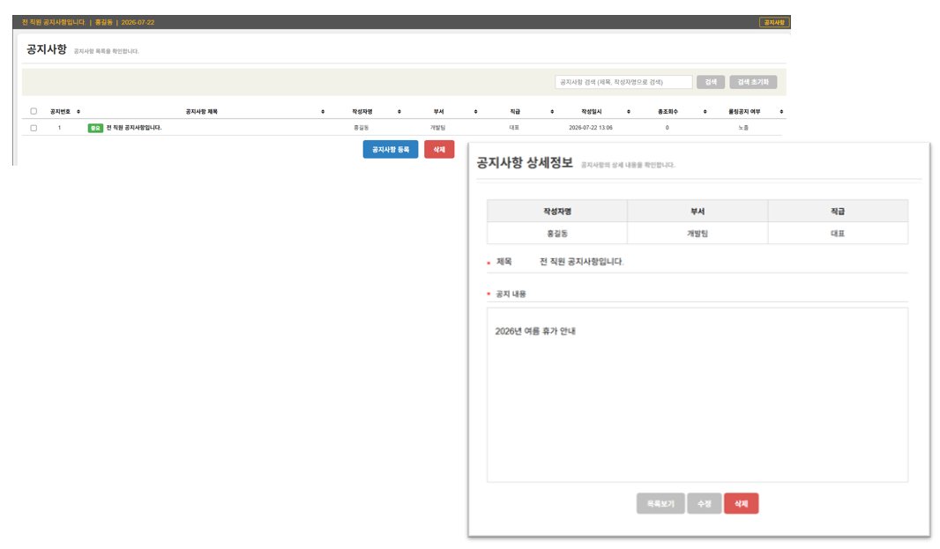Click the 공지사항 검색 input field
940x549 pixels.
coord(623,82)
